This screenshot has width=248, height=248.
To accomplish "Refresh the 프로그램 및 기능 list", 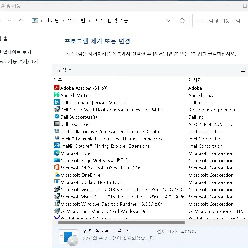I will [182, 21].
